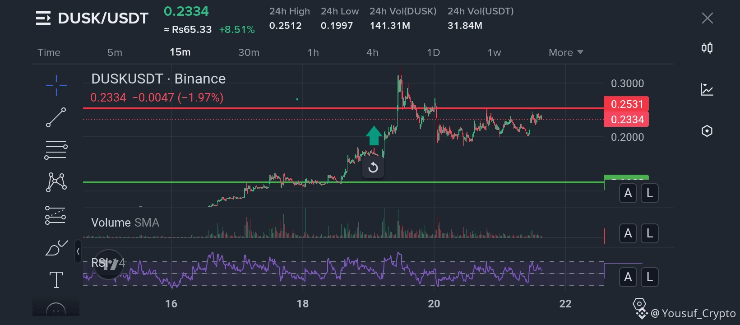The image size is (740, 325).
Task: Tap the circular reset chart view icon
Action: click(x=373, y=168)
